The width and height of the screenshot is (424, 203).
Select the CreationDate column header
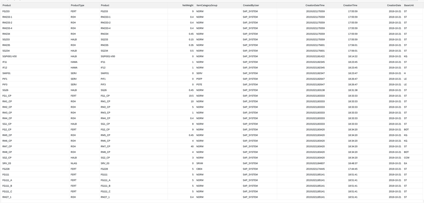coord(394,5)
